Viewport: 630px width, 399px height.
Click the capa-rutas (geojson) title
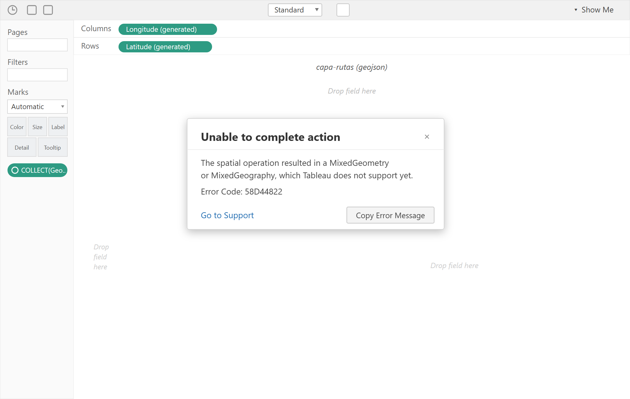click(352, 67)
